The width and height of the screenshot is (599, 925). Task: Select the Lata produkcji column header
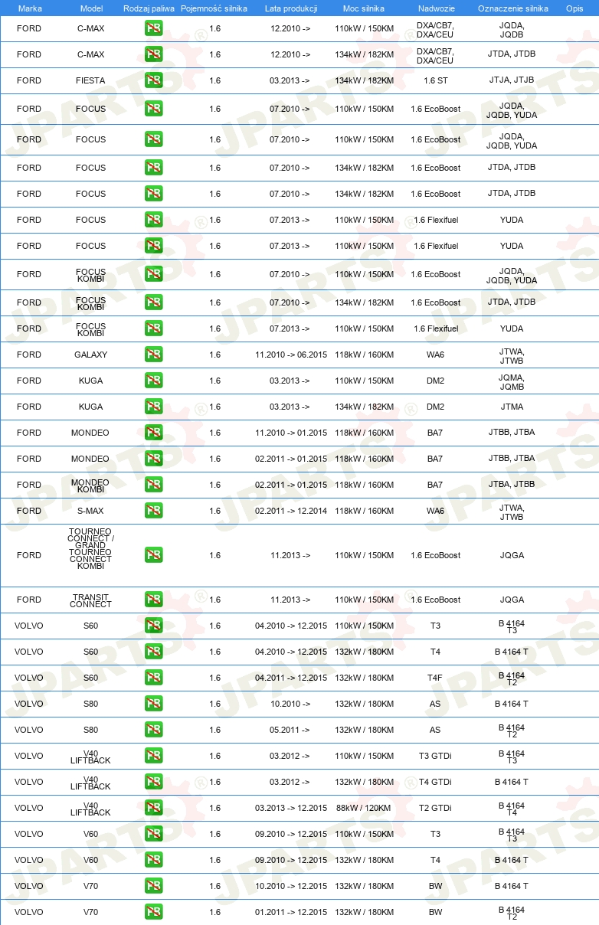click(291, 8)
